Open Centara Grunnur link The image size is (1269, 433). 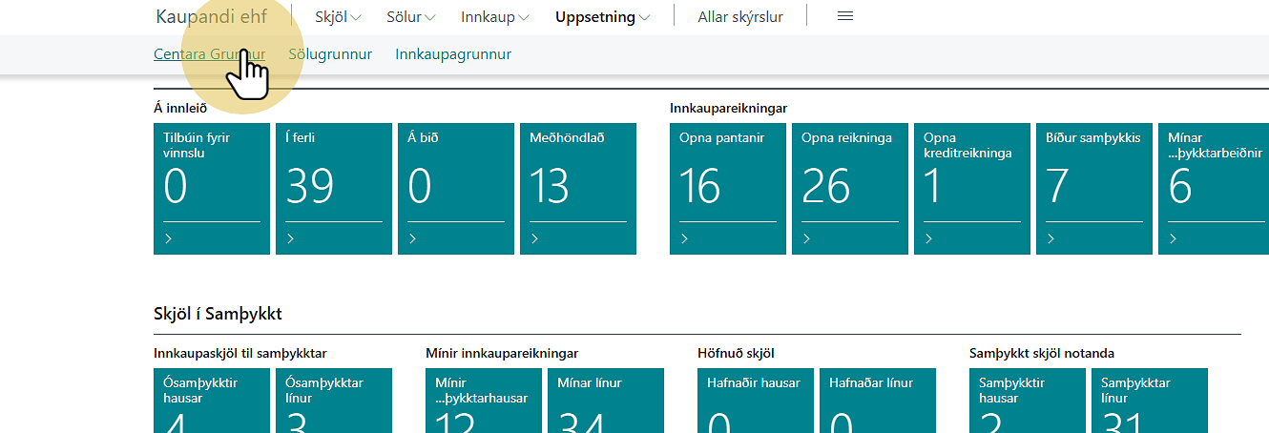[209, 54]
